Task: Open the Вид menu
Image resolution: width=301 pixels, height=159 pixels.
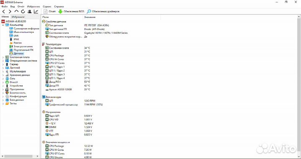Action: (13, 7)
